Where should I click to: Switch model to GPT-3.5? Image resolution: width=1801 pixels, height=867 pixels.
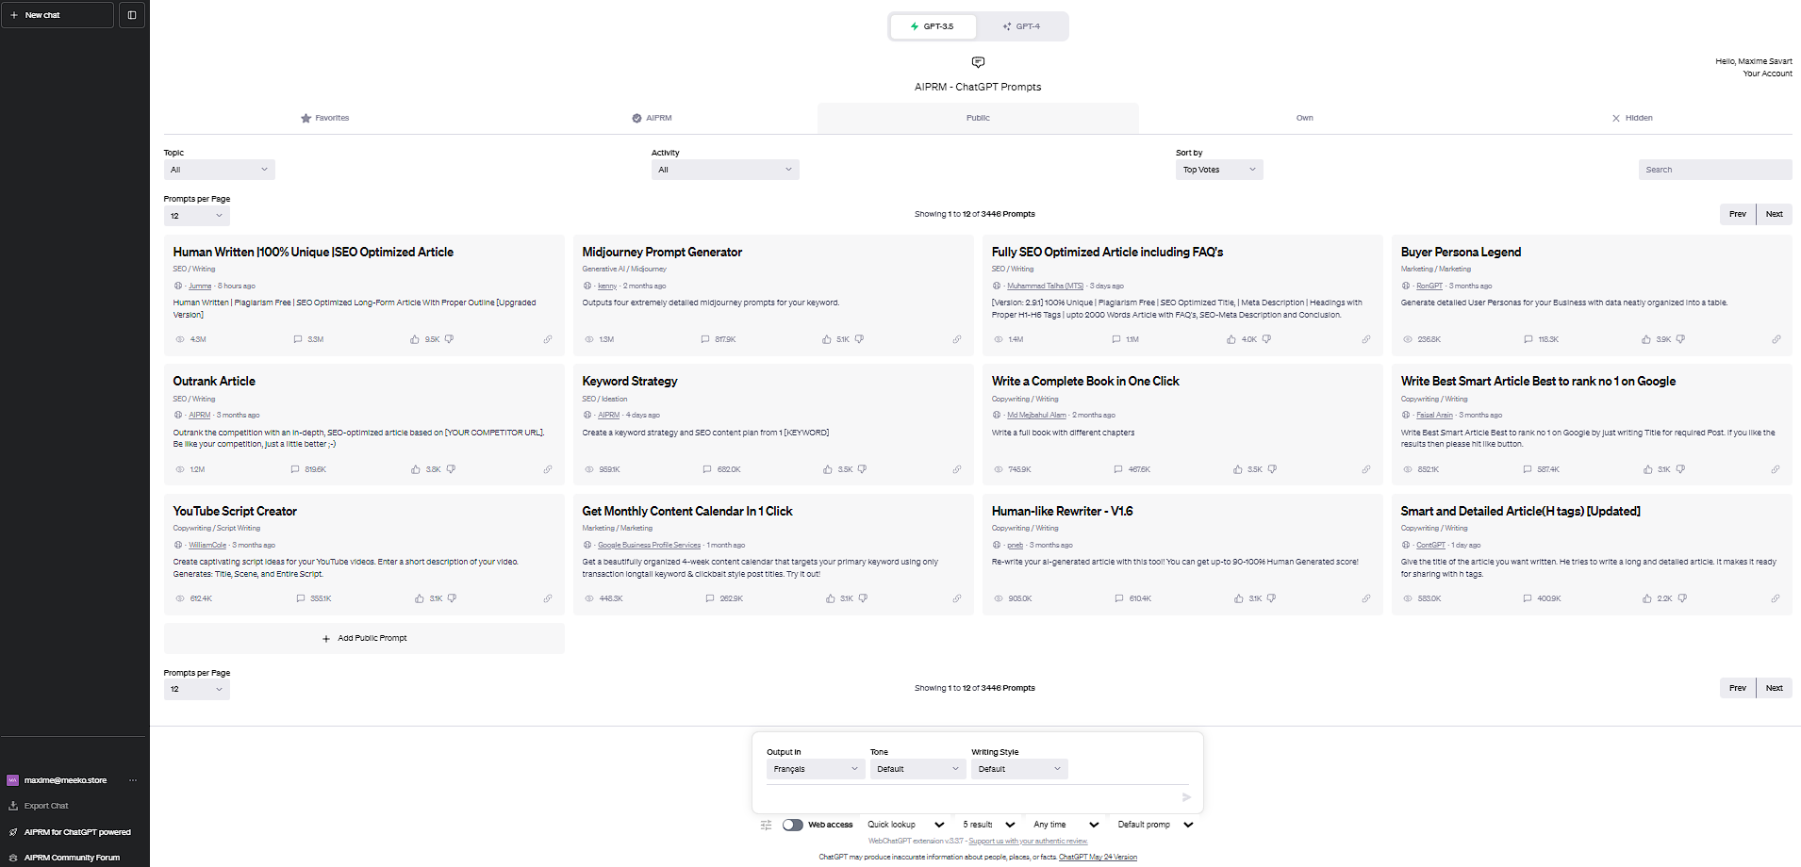933,26
